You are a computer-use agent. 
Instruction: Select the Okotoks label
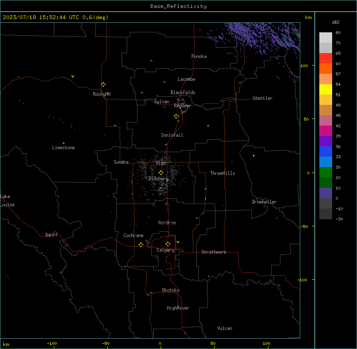click(x=171, y=290)
